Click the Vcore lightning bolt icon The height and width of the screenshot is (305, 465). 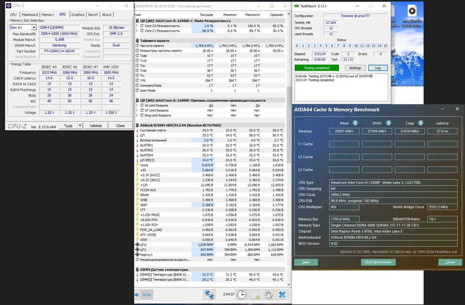pos(137,165)
